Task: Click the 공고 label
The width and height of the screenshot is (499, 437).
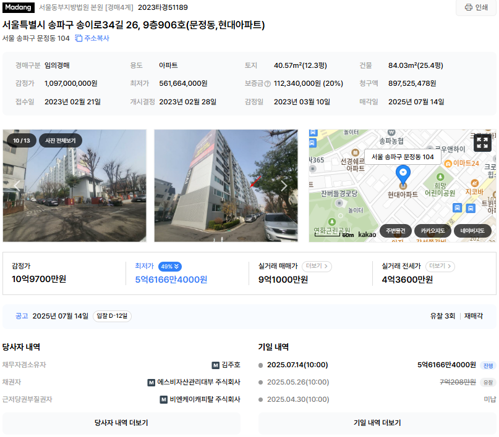Action: click(x=22, y=316)
